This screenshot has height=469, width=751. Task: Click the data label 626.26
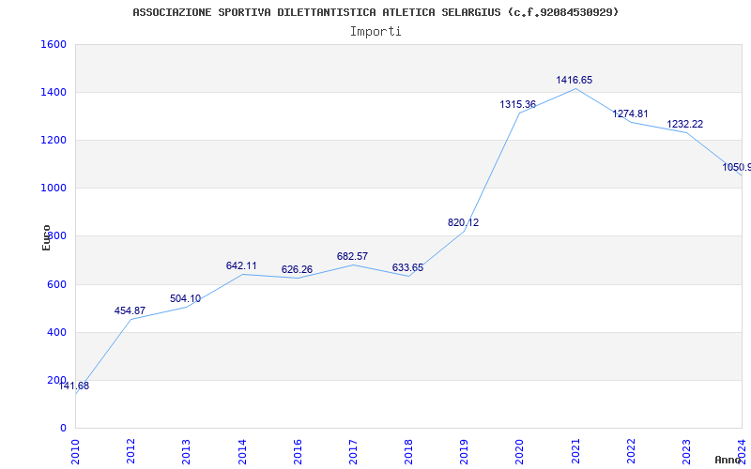click(x=297, y=269)
